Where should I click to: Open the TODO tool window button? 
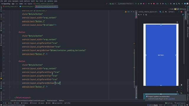17,103
